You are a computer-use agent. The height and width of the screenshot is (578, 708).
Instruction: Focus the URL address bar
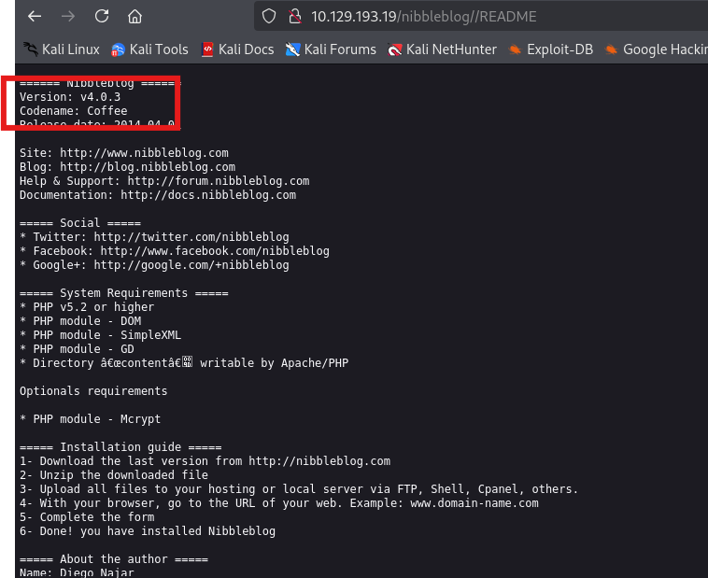481,17
